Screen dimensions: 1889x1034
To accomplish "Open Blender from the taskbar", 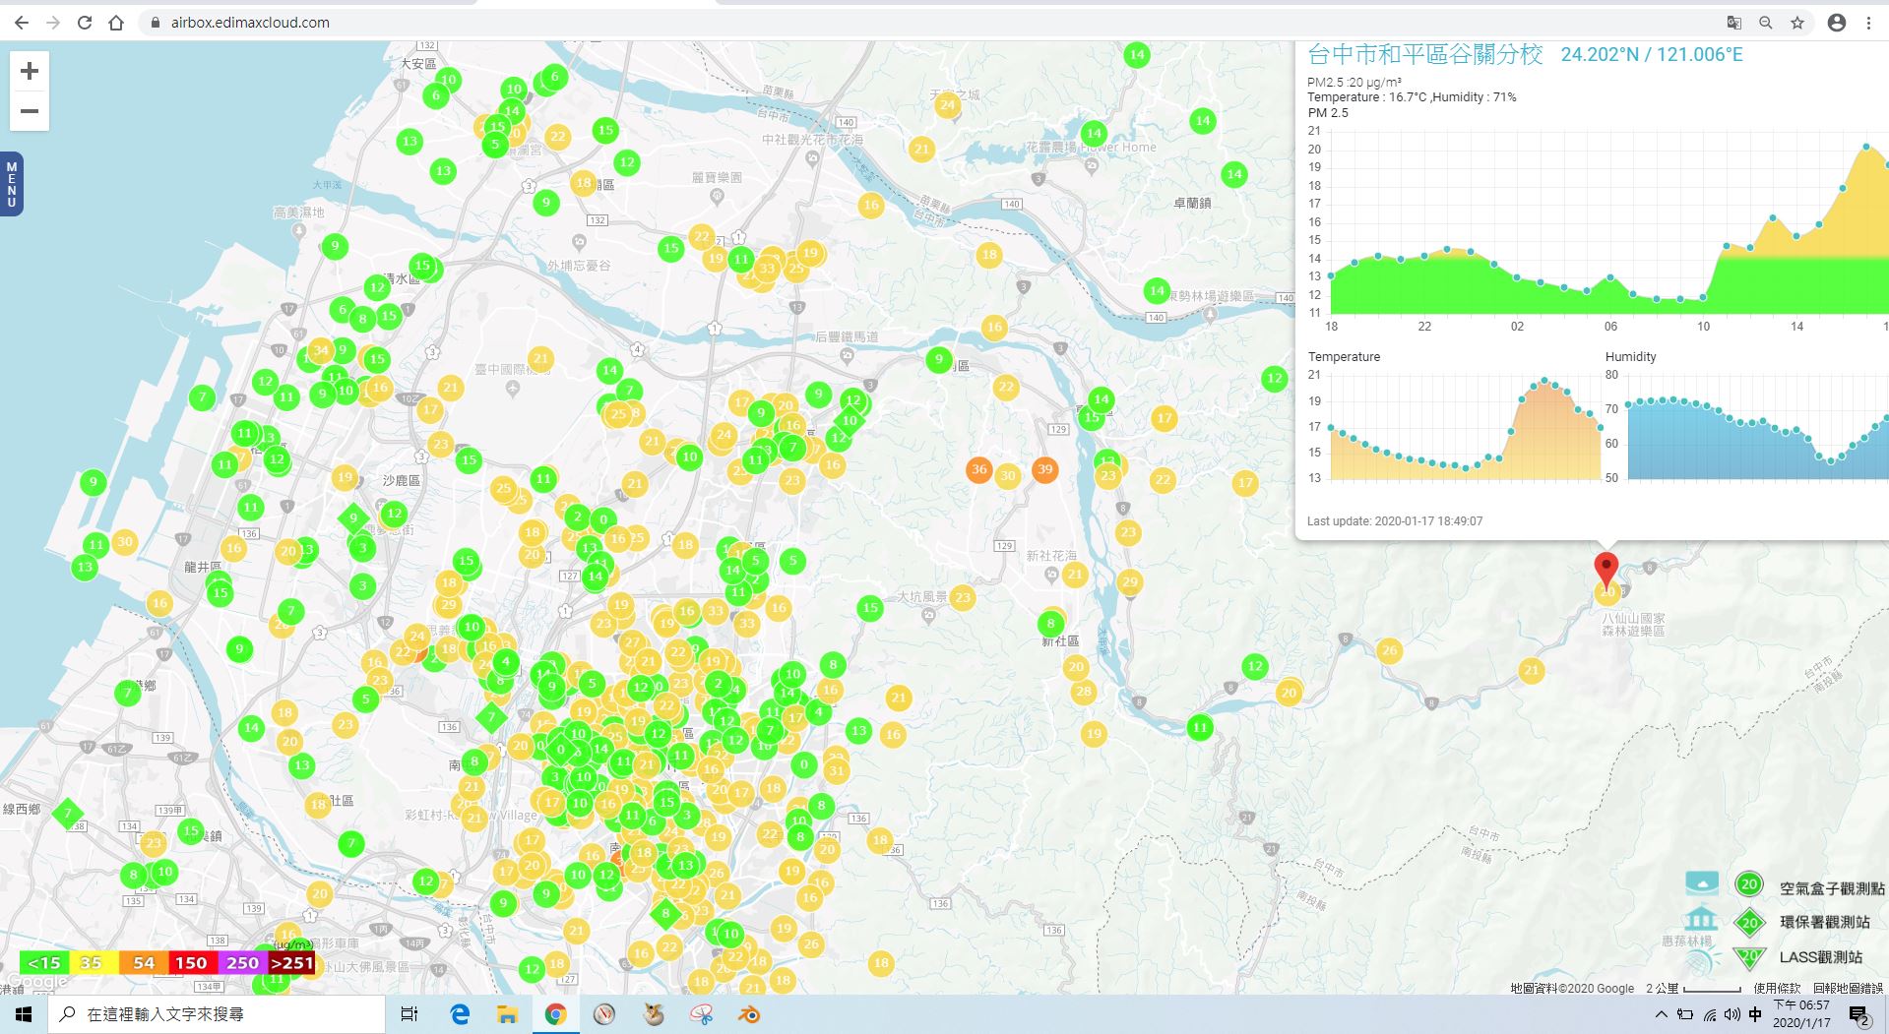I will [x=749, y=1014].
